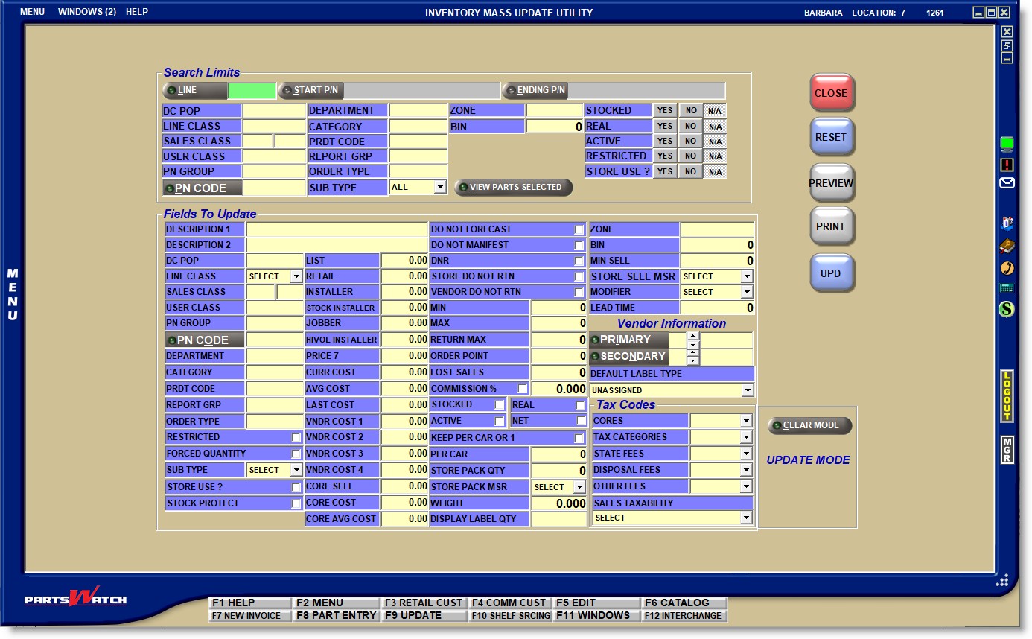Open the DEFAULT LABEL TYPE dropdown
1032x639 pixels.
click(x=747, y=390)
